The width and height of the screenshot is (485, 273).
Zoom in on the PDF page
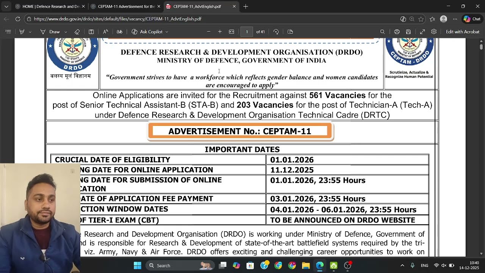tap(220, 32)
